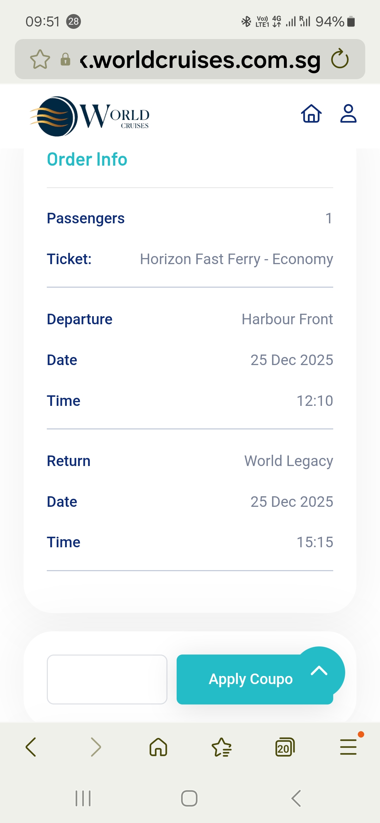The width and height of the screenshot is (380, 823).
Task: Open the user account profile icon
Action: [x=348, y=114]
